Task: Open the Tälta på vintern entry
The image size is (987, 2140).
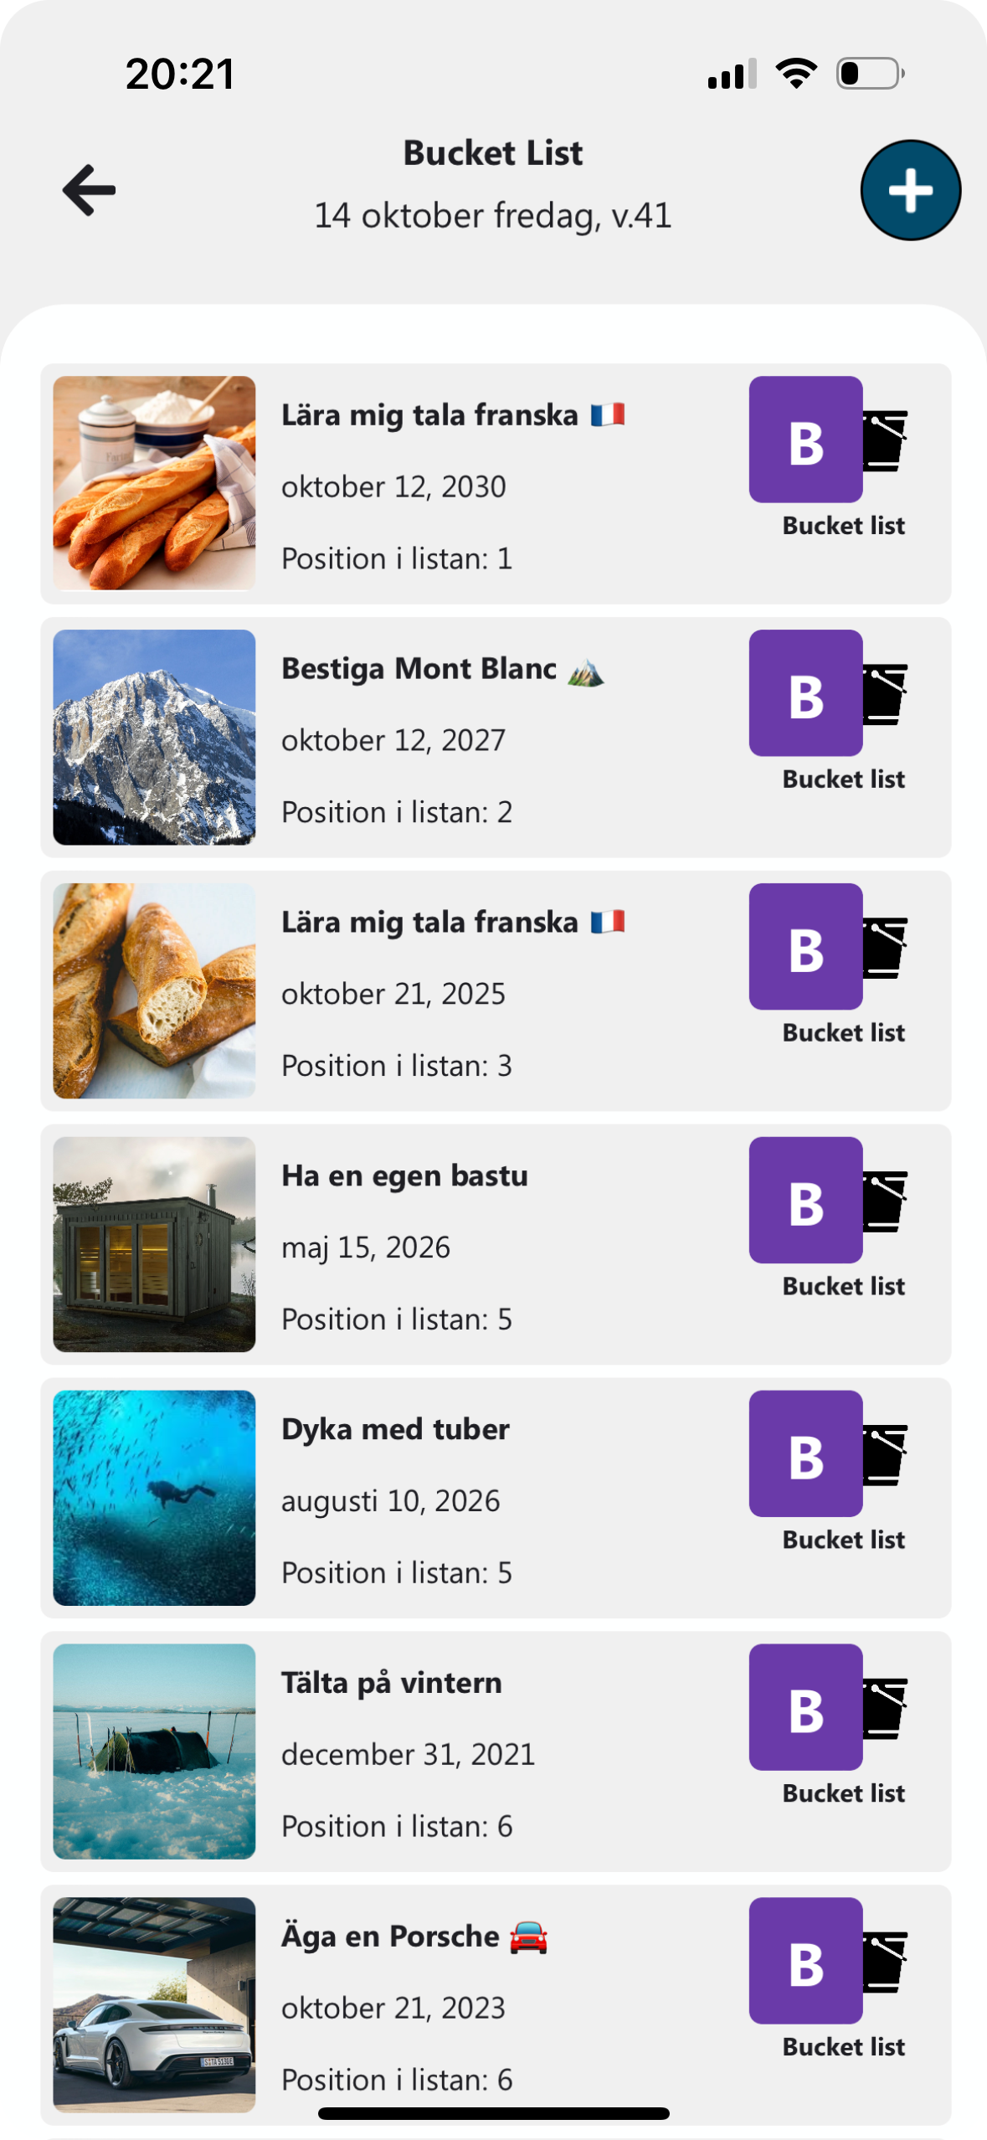Action: pyautogui.click(x=391, y=1684)
